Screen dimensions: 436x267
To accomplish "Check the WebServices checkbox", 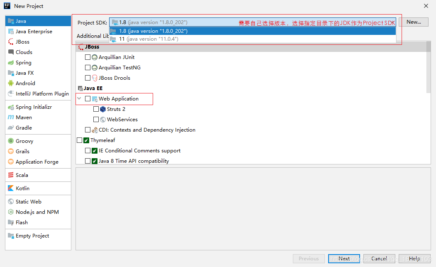I will [96, 120].
